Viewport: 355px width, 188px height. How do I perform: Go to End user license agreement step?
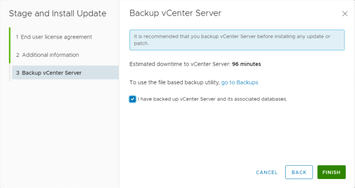tap(54, 37)
